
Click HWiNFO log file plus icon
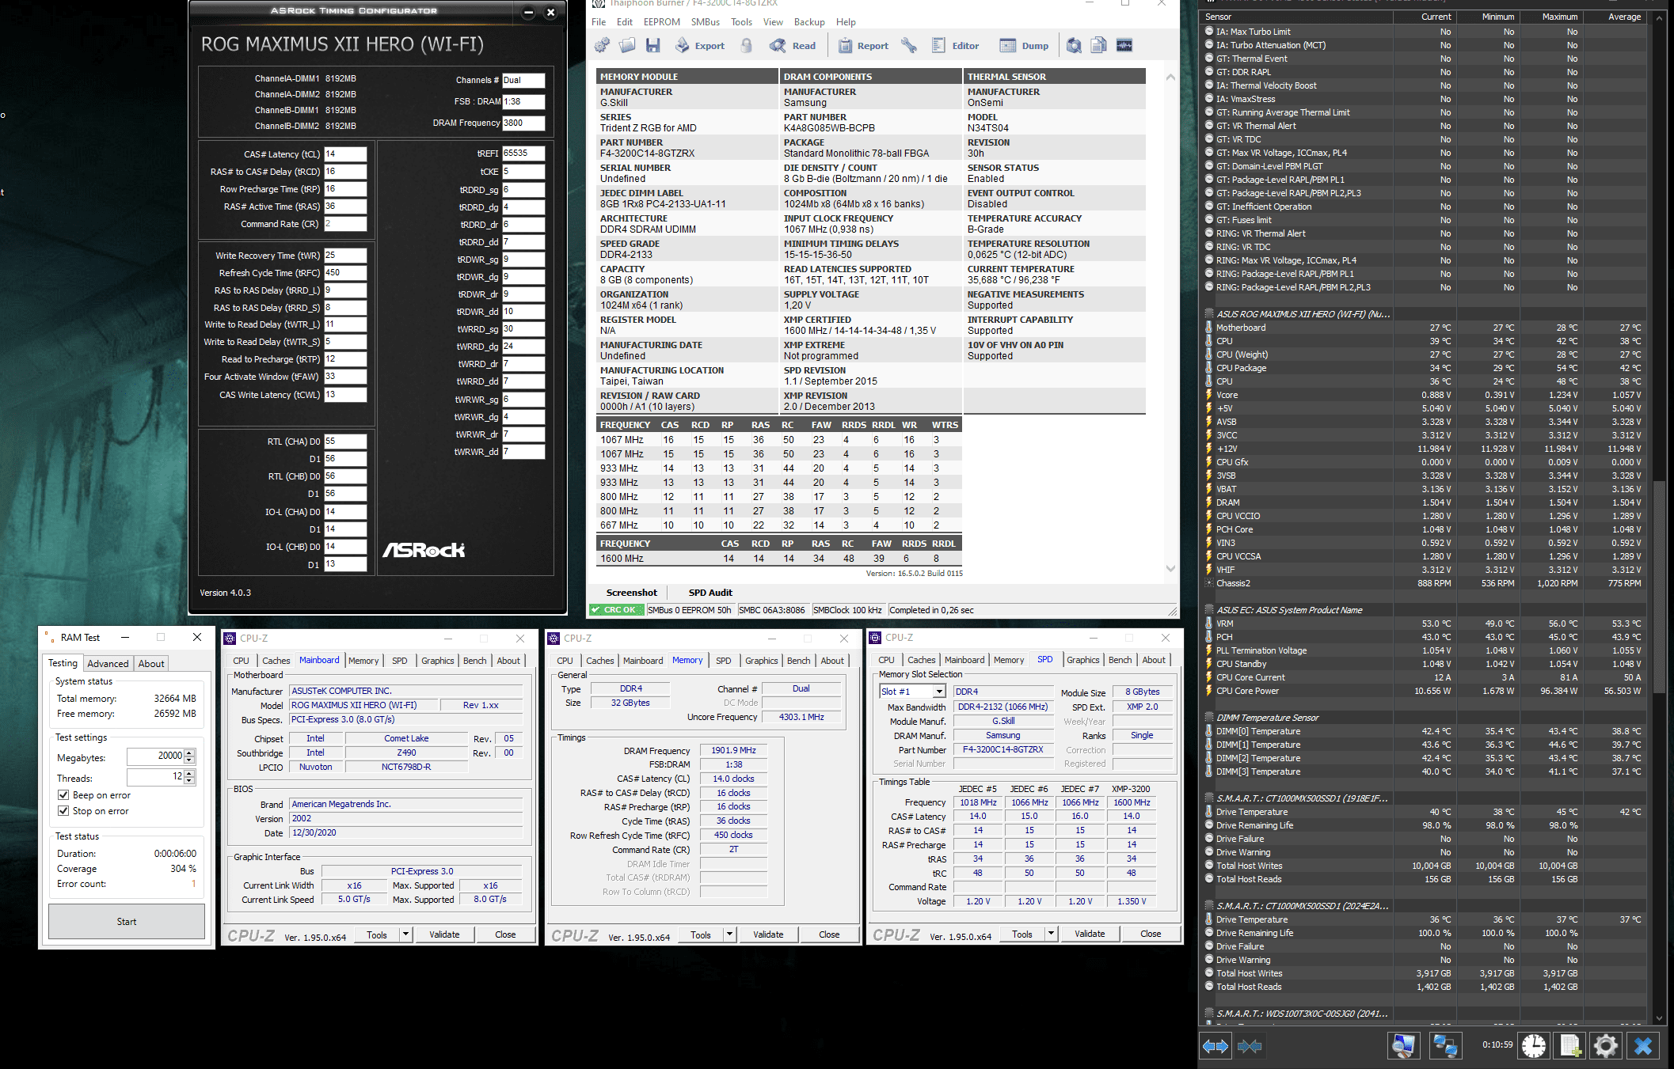[1570, 1046]
